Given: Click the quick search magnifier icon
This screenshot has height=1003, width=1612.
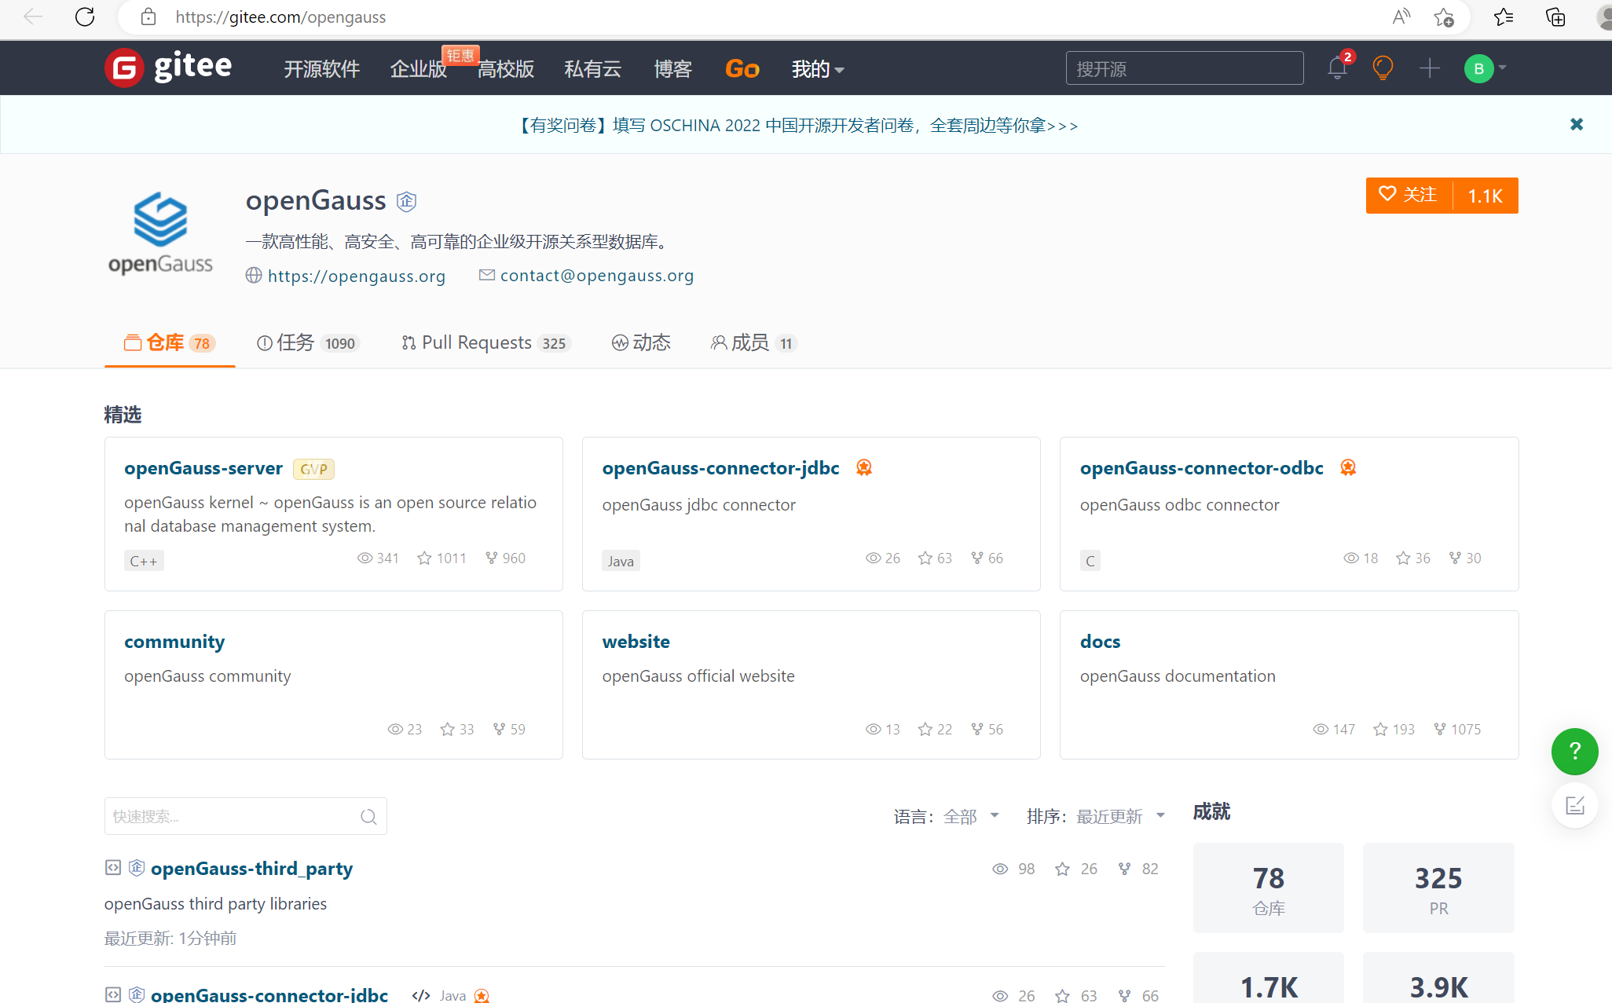Looking at the screenshot, I should [368, 817].
